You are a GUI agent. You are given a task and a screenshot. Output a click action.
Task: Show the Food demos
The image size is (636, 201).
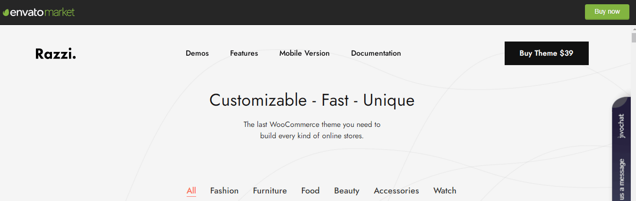310,191
